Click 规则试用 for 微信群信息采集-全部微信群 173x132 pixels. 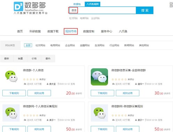click(128, 93)
